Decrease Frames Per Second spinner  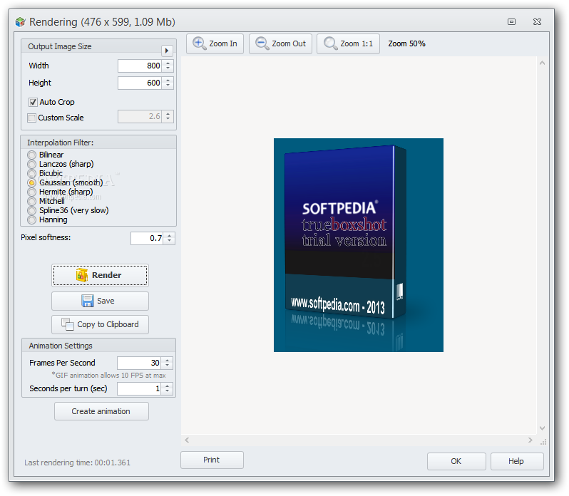point(167,366)
